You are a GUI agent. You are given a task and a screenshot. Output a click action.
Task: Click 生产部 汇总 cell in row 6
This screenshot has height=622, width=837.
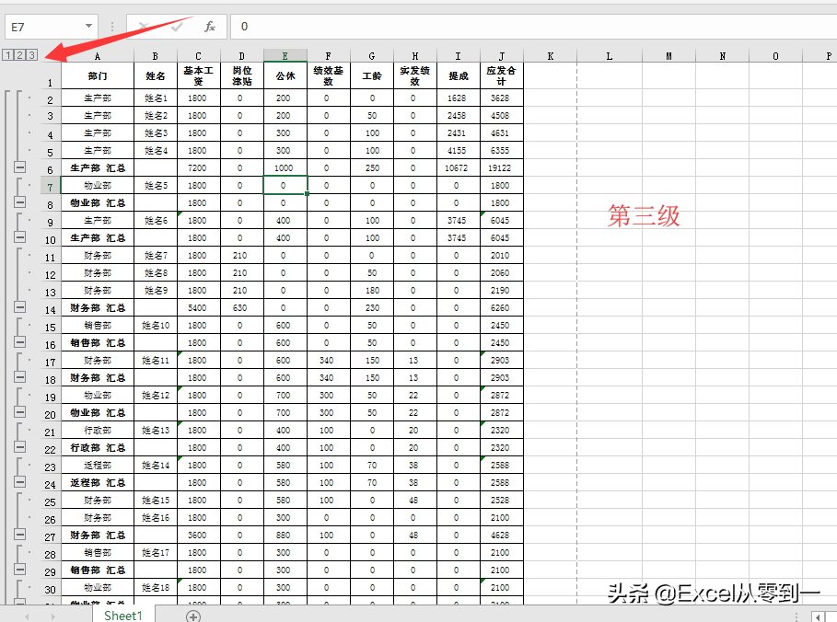pyautogui.click(x=98, y=168)
